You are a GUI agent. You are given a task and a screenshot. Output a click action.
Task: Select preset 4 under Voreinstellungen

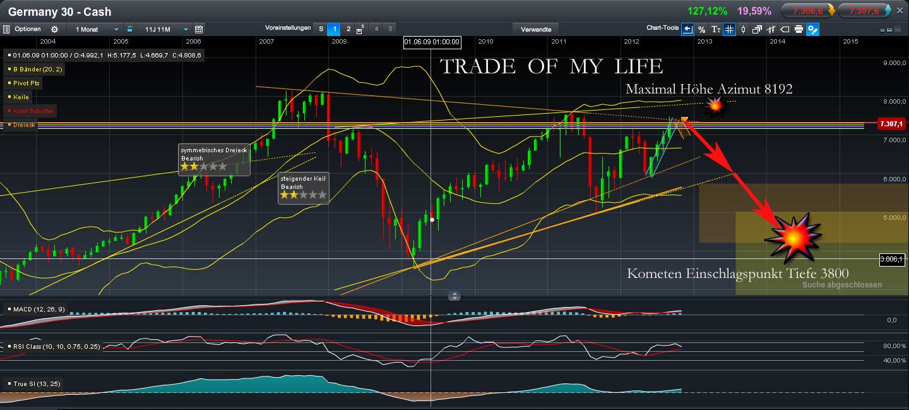coord(377,29)
